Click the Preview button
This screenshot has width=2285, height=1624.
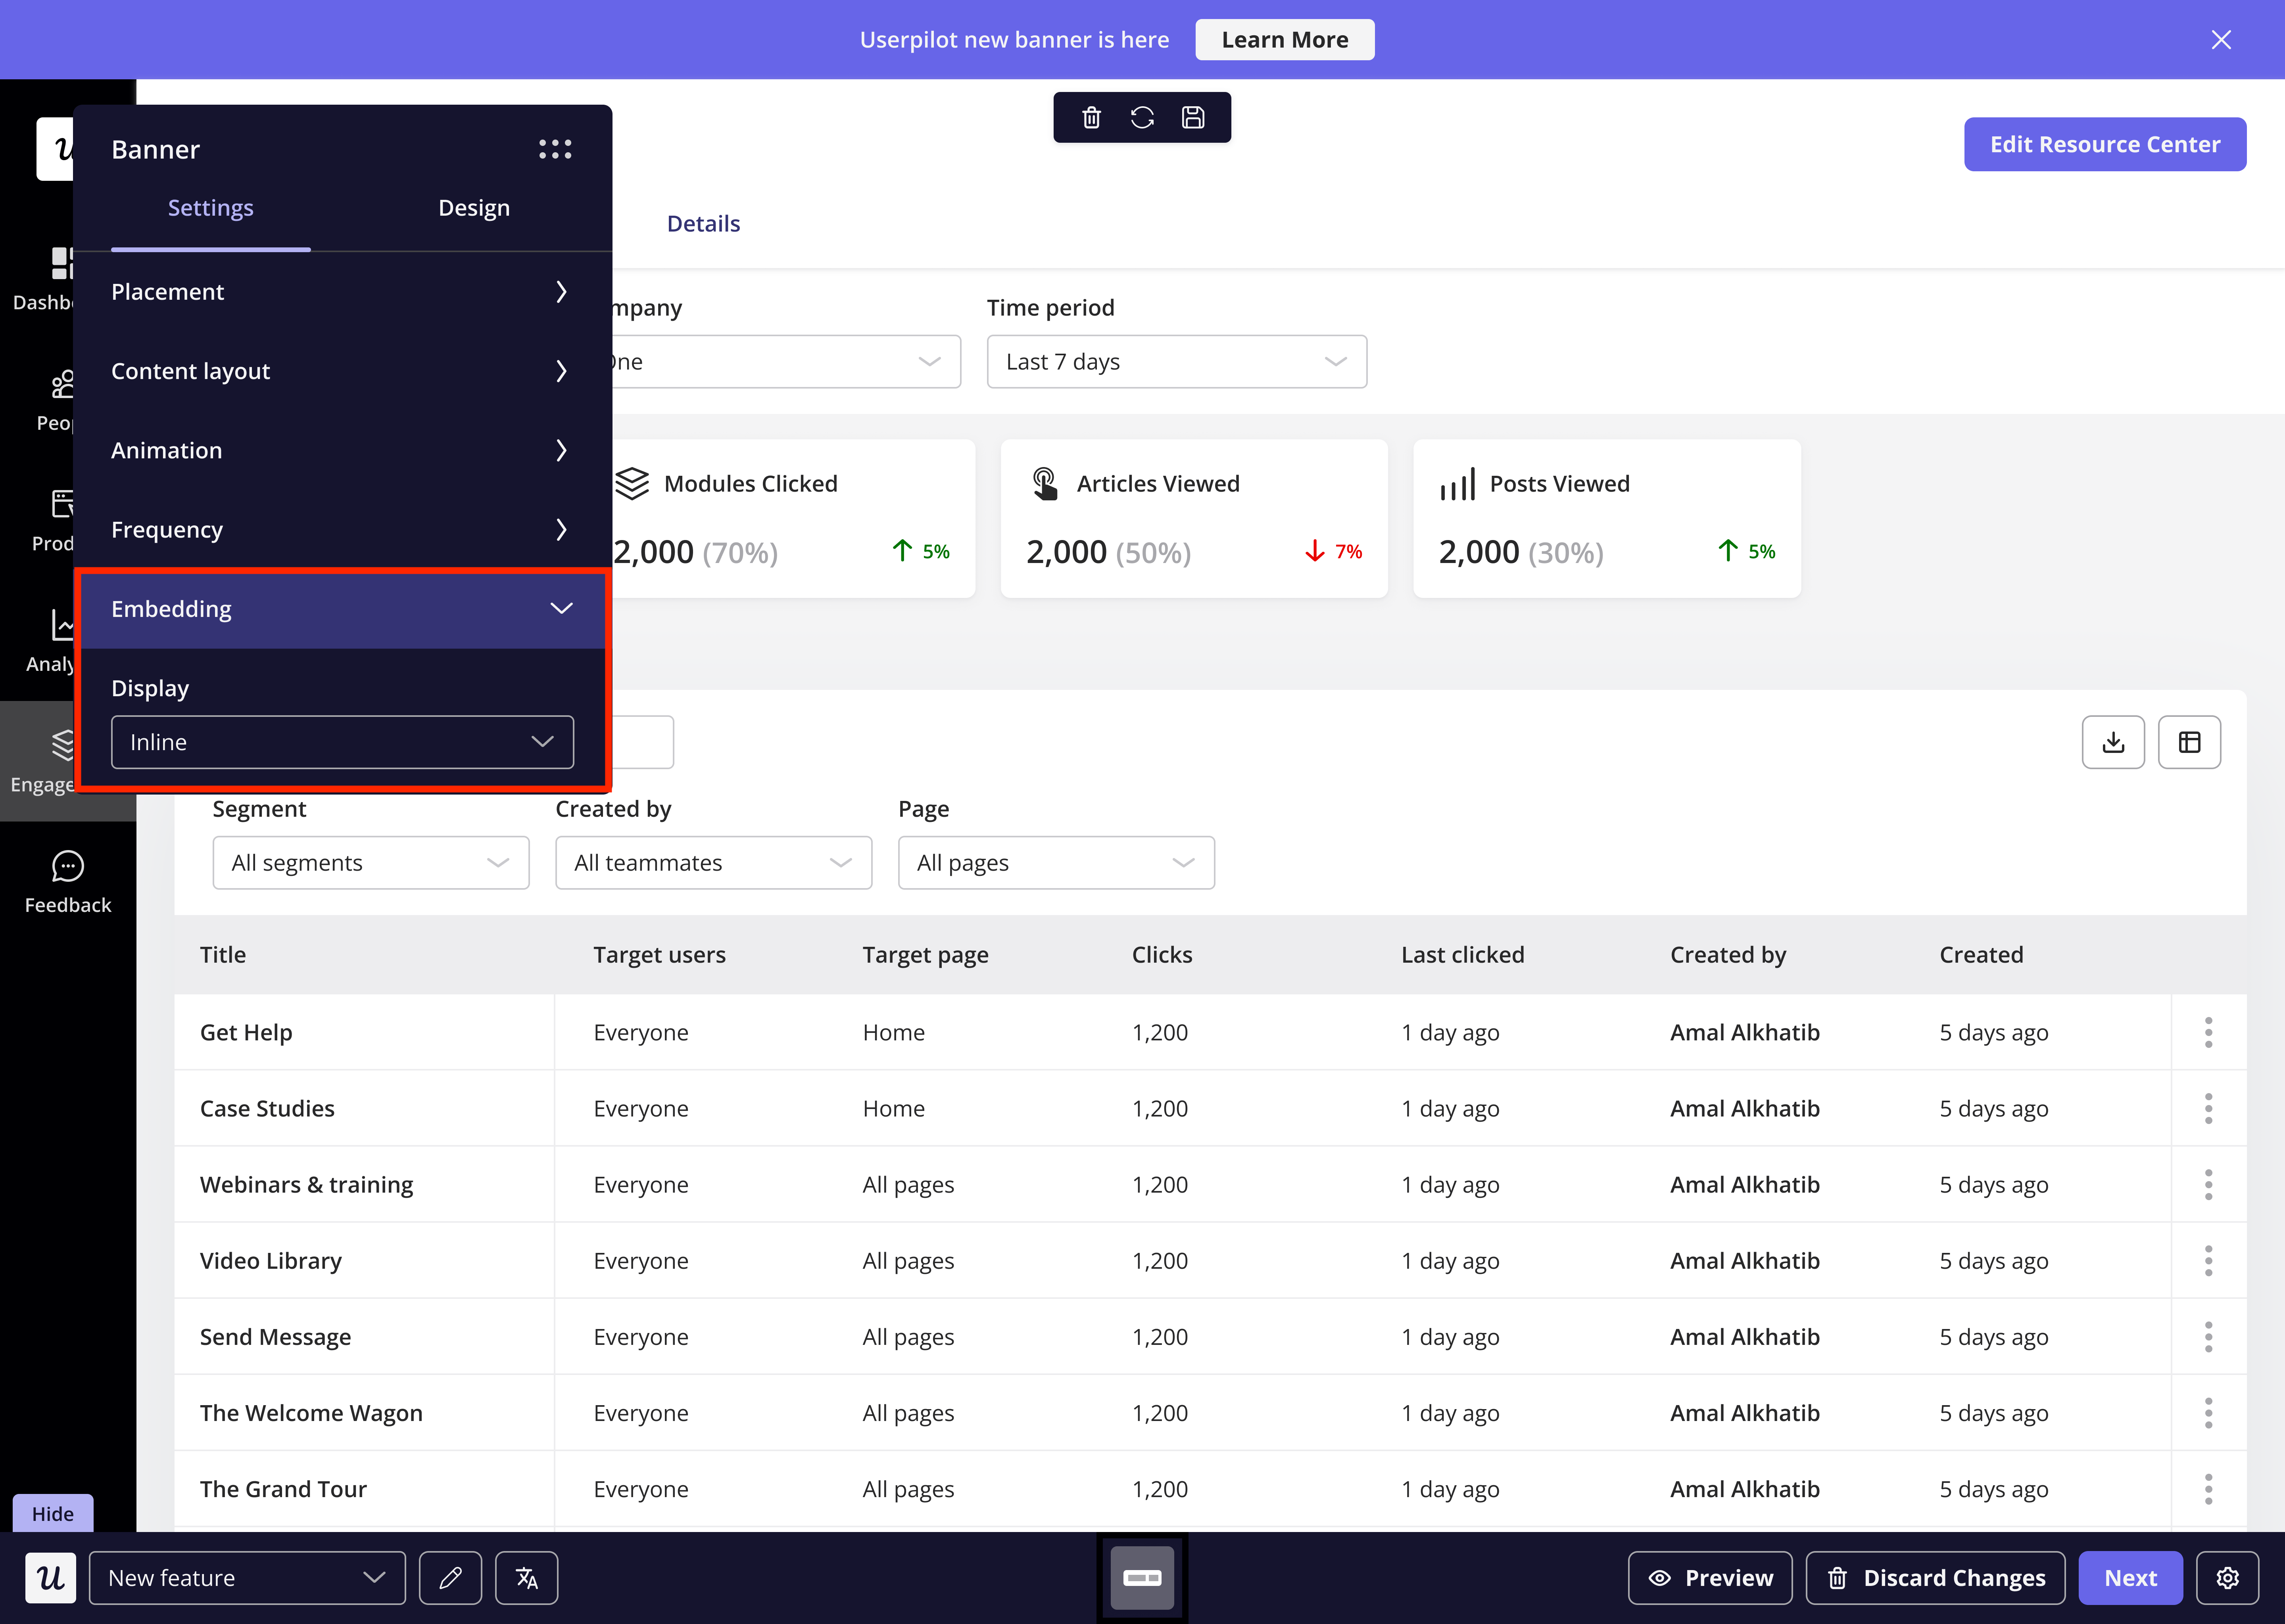(1710, 1578)
